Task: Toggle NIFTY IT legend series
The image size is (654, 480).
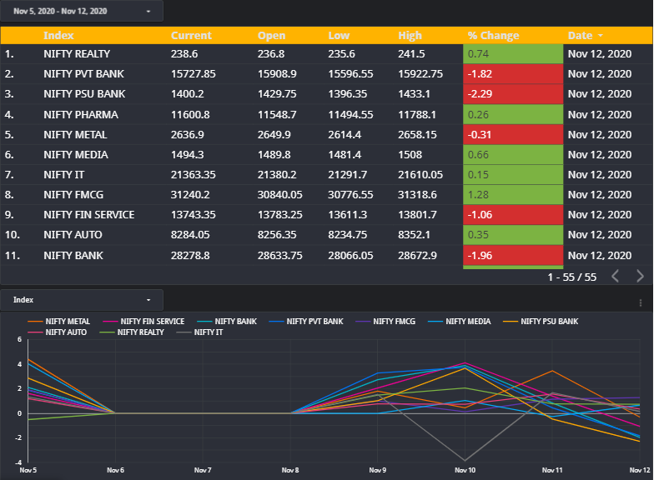Action: tap(200, 332)
